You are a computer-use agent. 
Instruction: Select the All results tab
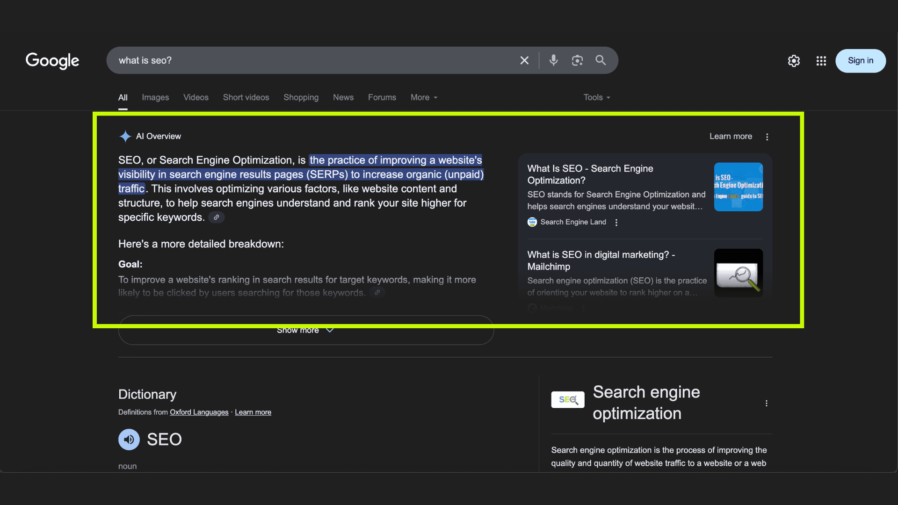coord(123,97)
